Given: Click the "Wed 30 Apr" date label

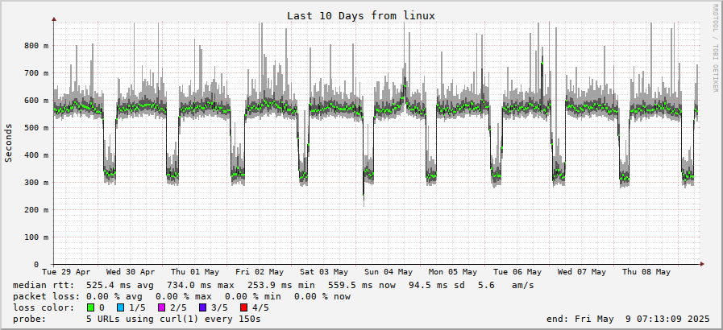Looking at the screenshot, I should pos(131,272).
